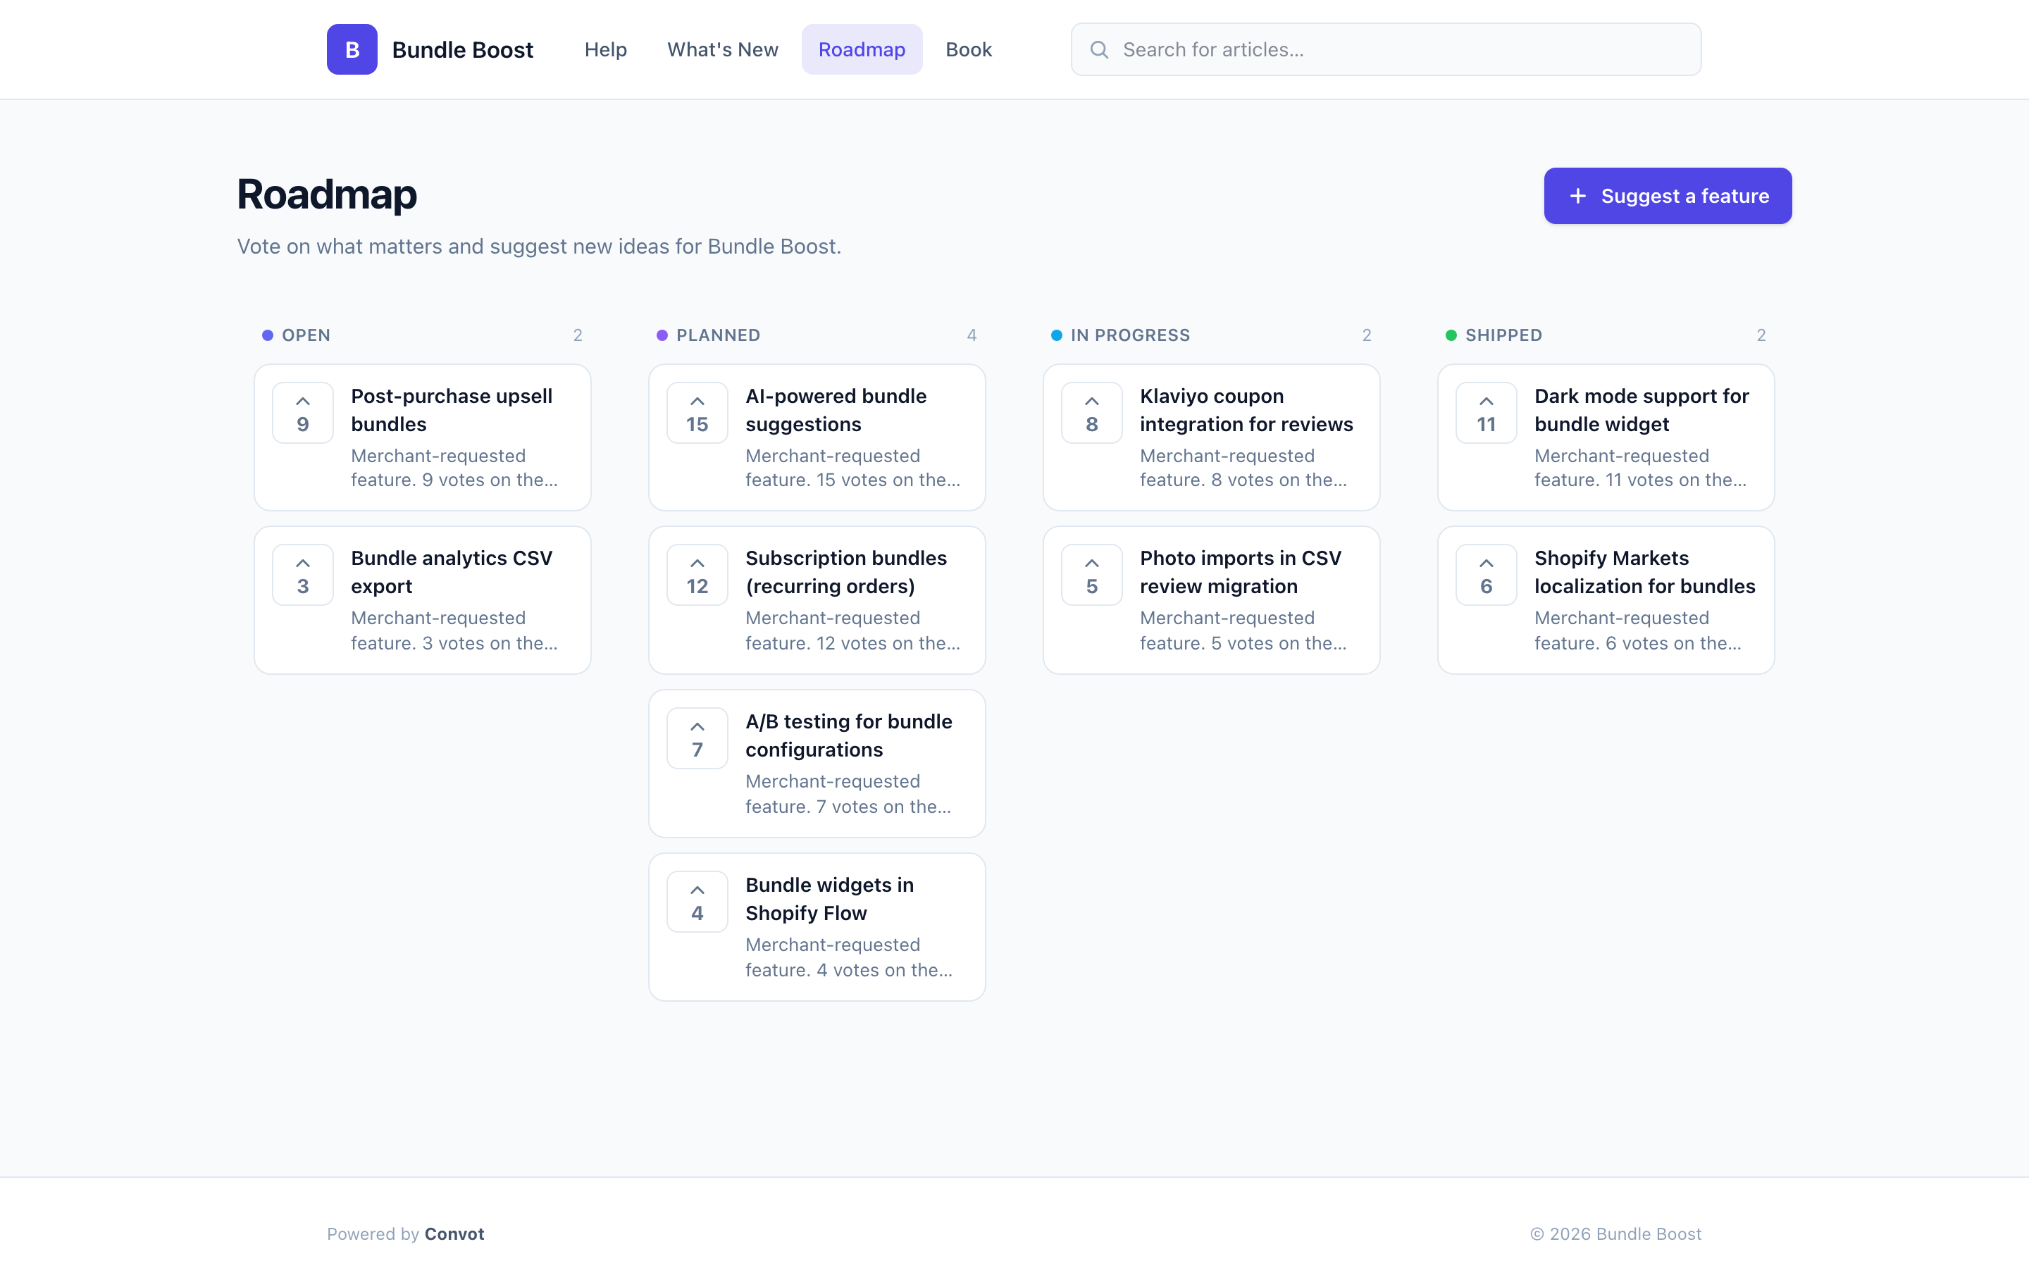2029x1268 pixels.
Task: Upvote Subscription bundles recurring orders
Action: (x=697, y=574)
